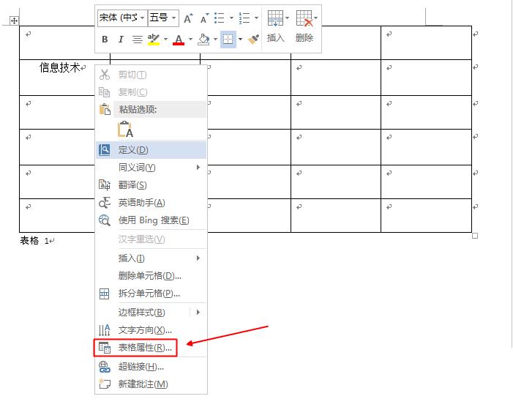Expand shading color dropdown arrow
The image size is (513, 407).
tap(215, 40)
